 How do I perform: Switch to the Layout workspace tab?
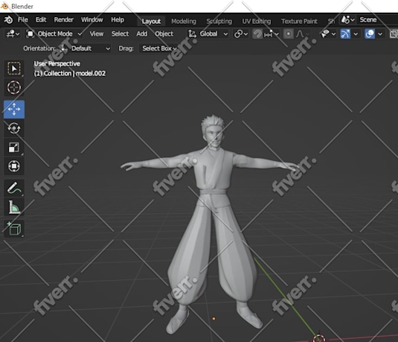point(151,21)
